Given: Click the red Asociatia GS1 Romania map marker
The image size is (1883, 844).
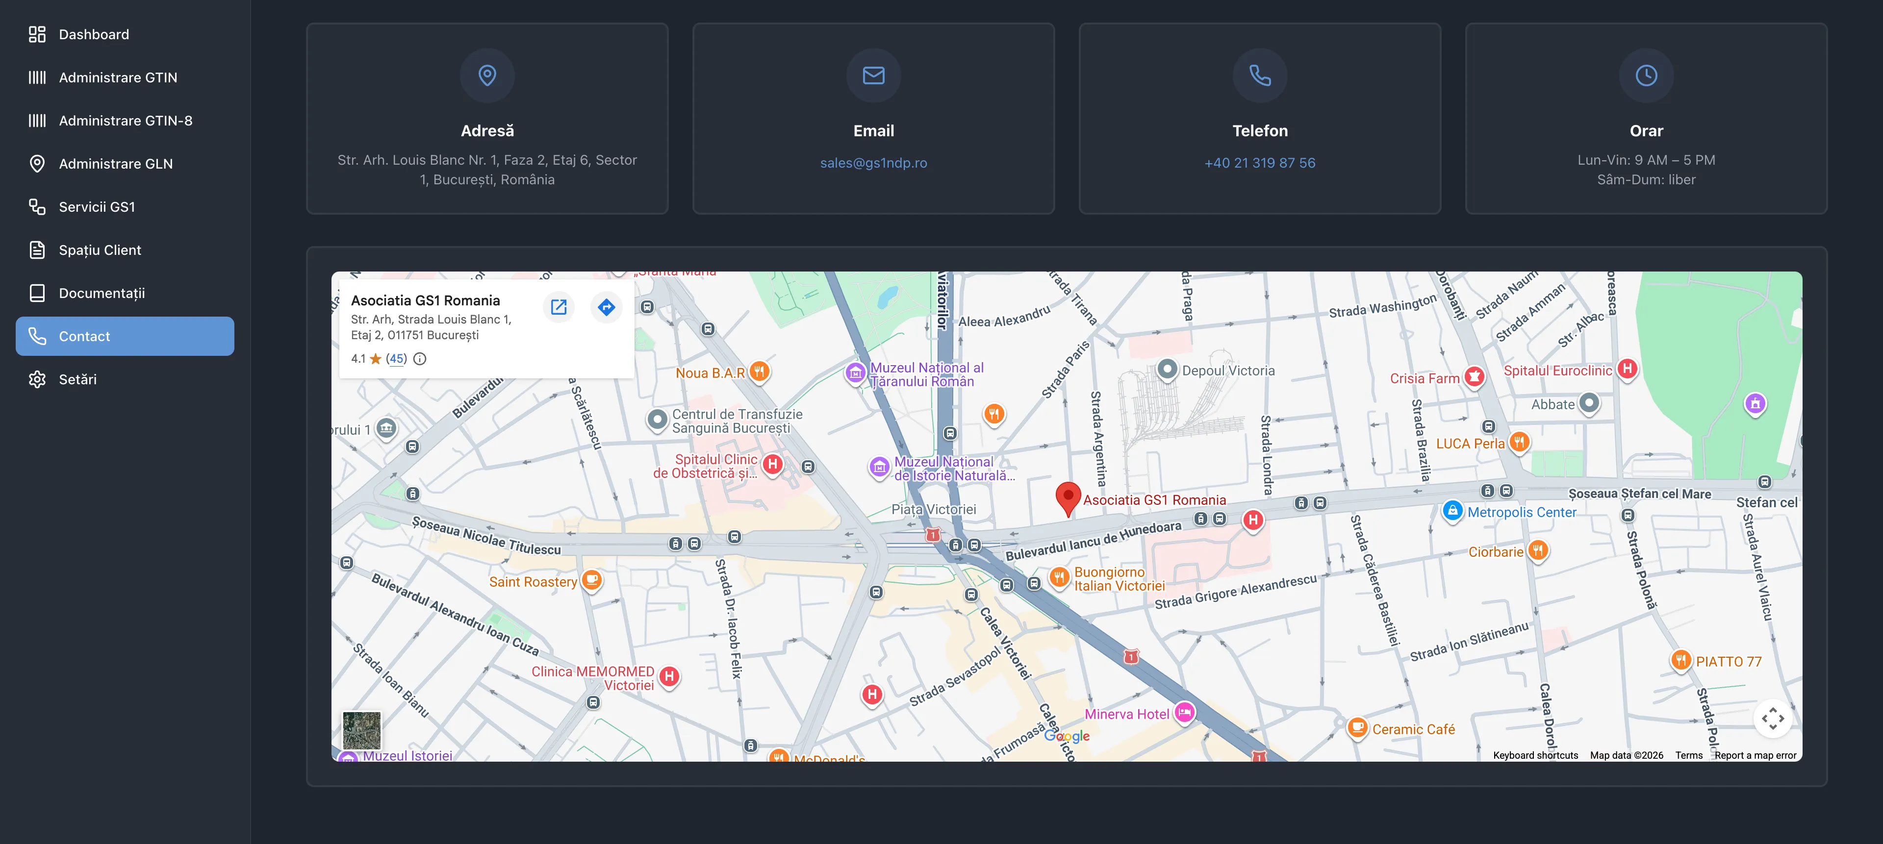Looking at the screenshot, I should click(1068, 497).
